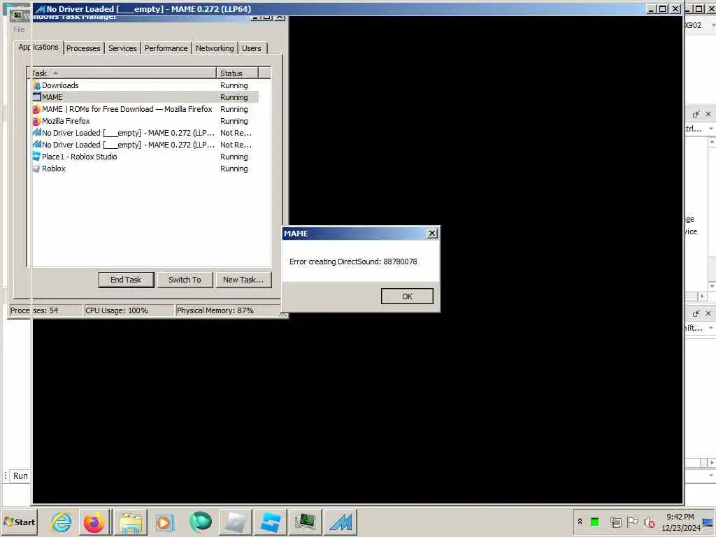The width and height of the screenshot is (716, 537).
Task: Open Windows Explorer from taskbar
Action: 131,522
